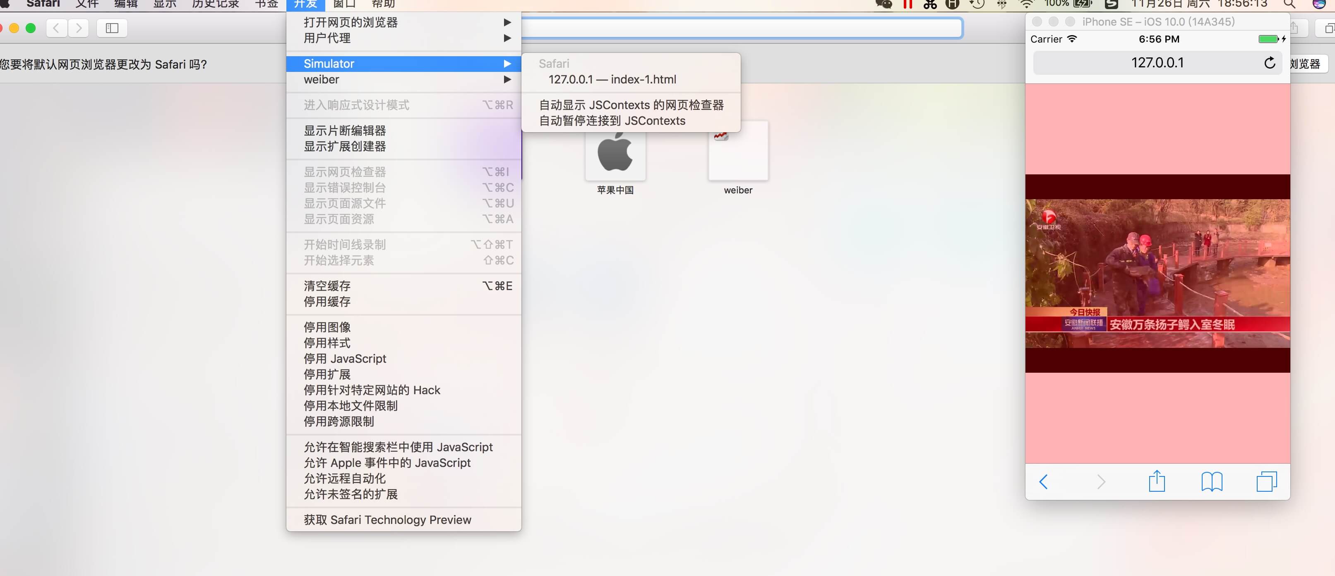
Task: Open the 历史记录 menu in menu bar
Action: (216, 4)
